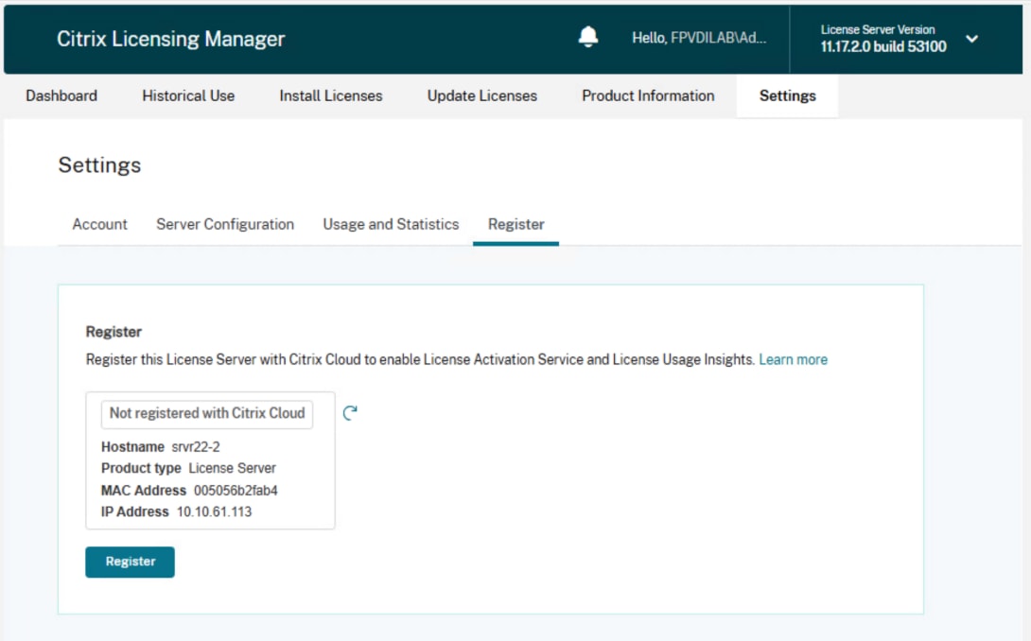
Task: Click the Citrix Licensing Manager title
Action: 171,39
